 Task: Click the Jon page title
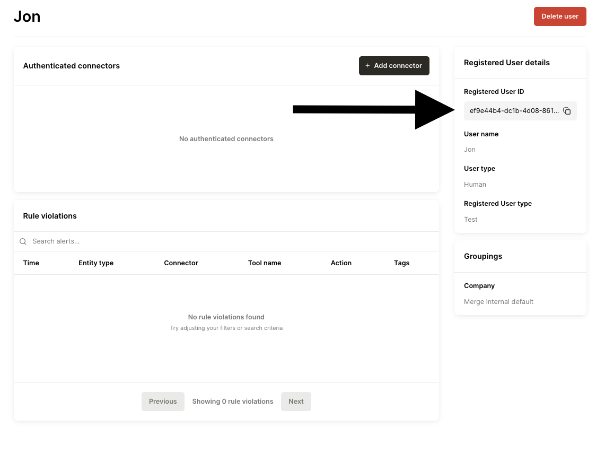(x=27, y=16)
